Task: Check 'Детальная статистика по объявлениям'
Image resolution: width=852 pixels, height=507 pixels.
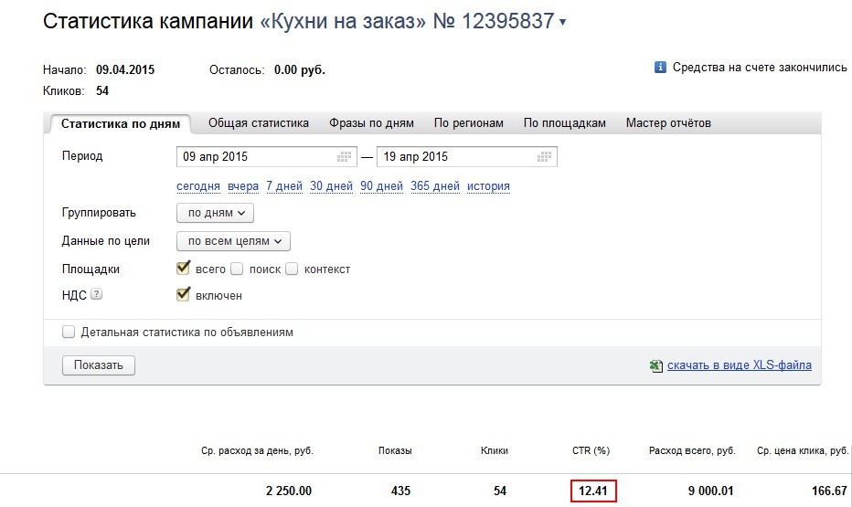Action: coord(69,333)
